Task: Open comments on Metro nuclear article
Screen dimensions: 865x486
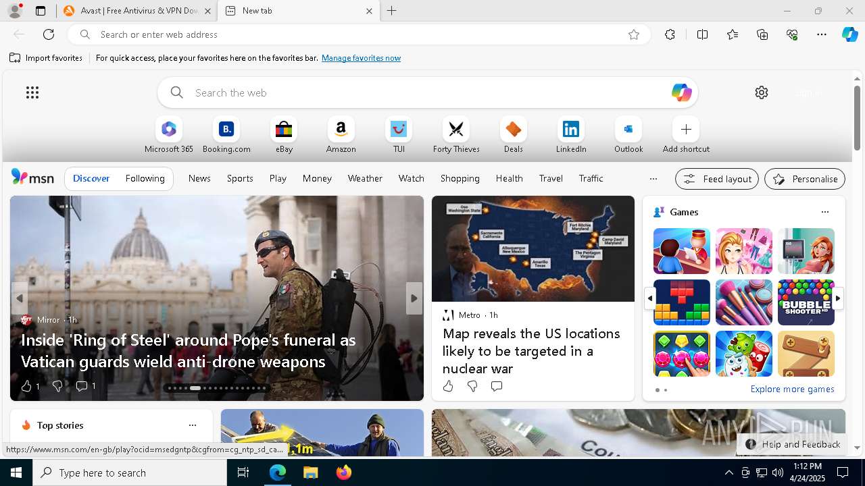Action: [x=497, y=386]
